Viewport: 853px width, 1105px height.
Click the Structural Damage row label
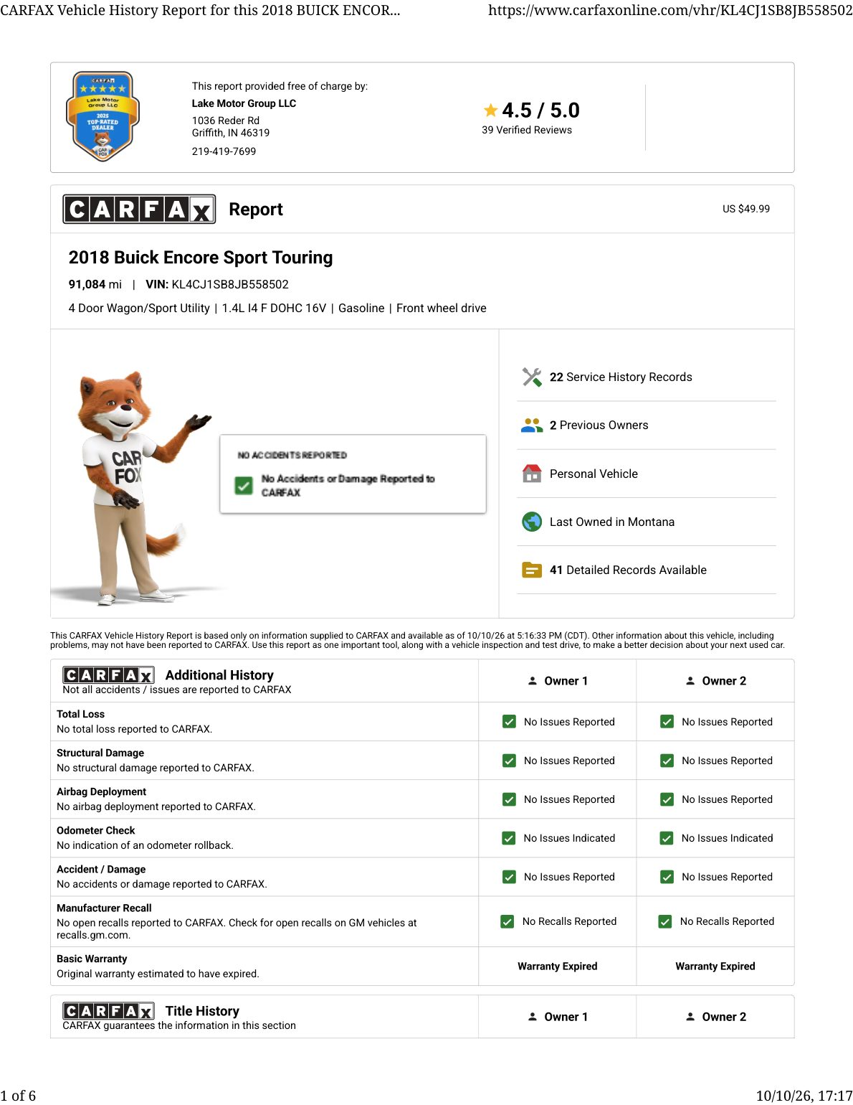point(100,753)
